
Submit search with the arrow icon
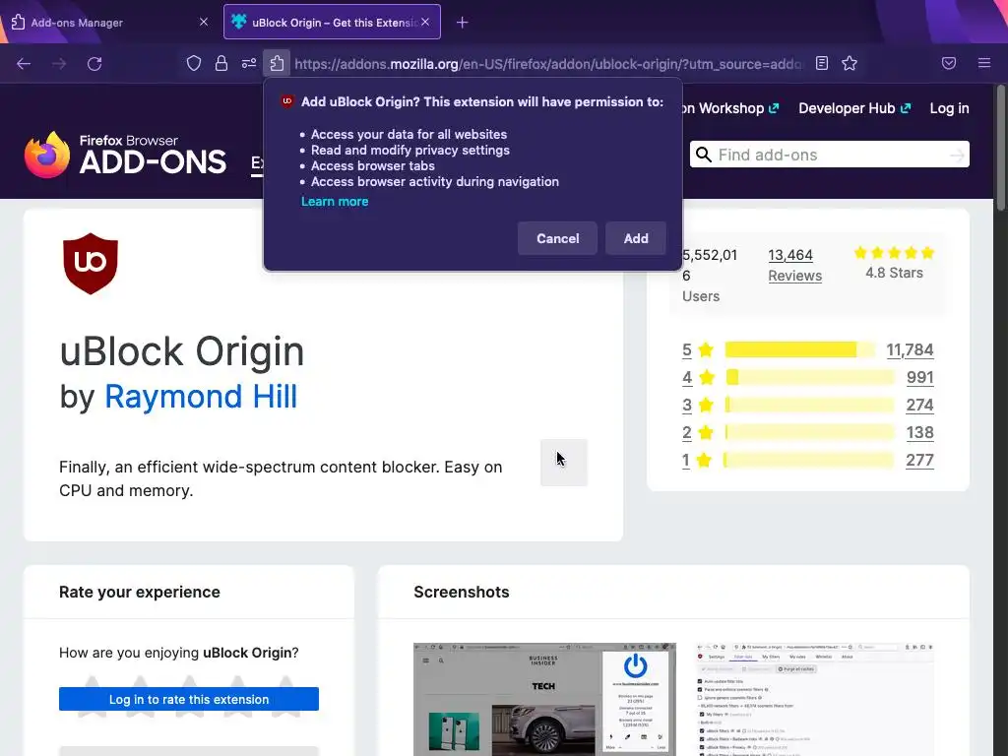957,155
